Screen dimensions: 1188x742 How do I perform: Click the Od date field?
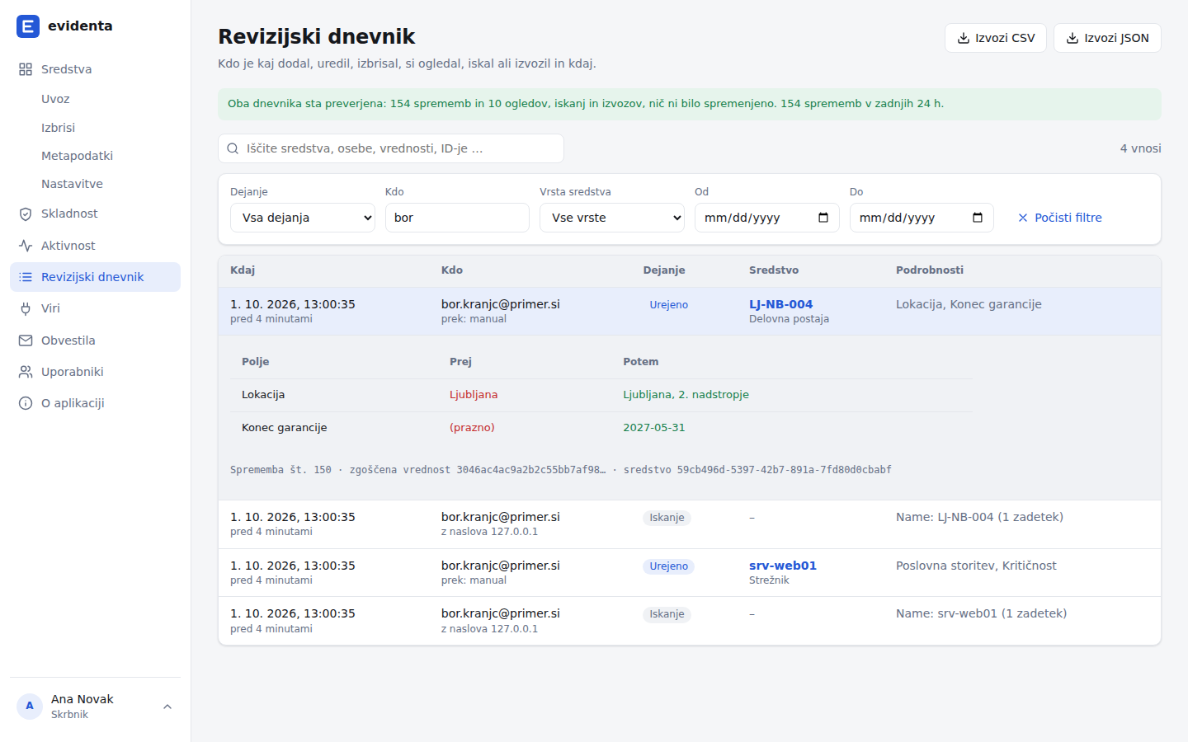tap(767, 218)
